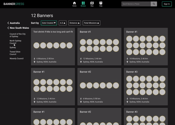Open Waverly Council listing
Viewport: 175px width, 125px height.
pyautogui.click(x=16, y=59)
